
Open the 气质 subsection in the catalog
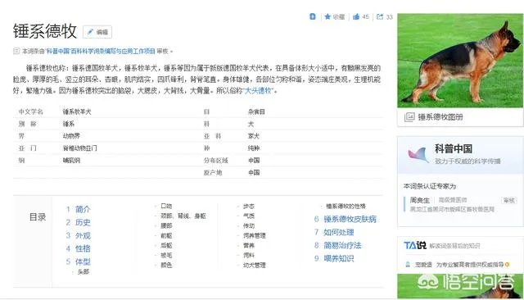(x=249, y=216)
